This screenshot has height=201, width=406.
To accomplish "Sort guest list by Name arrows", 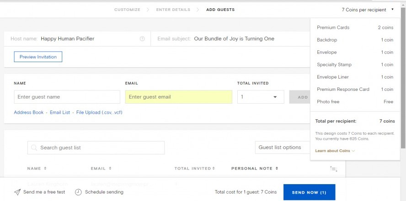I will click(x=45, y=169).
